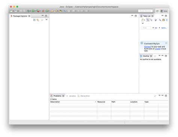Image resolution: width=178 pixels, height=137 pixels.
Task: Open the Task List view menu arrow
Action: (143, 24)
